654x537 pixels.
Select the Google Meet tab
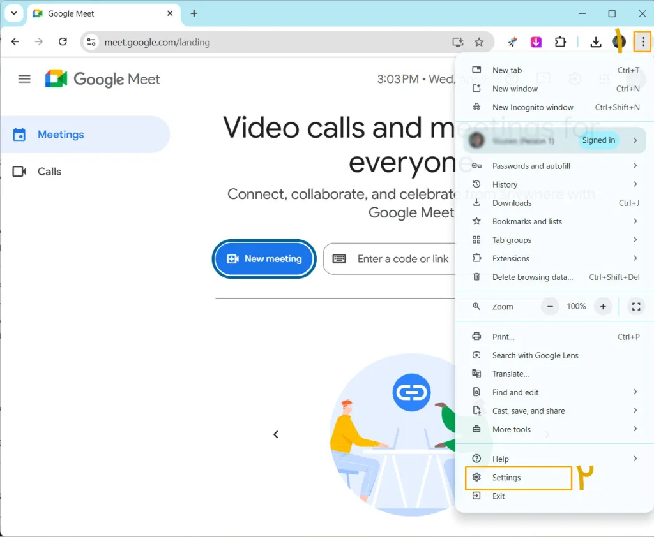104,14
